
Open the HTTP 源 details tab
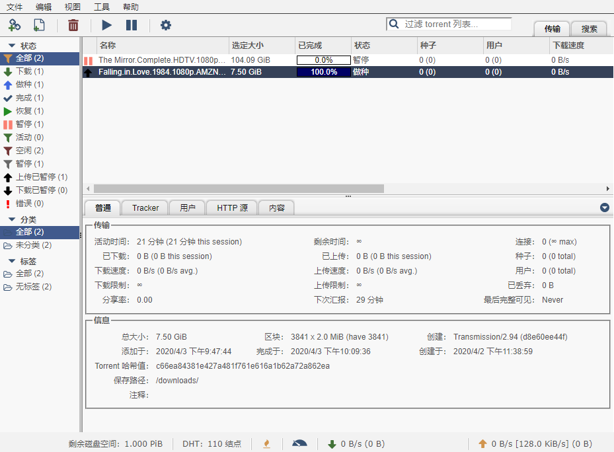pyautogui.click(x=232, y=208)
